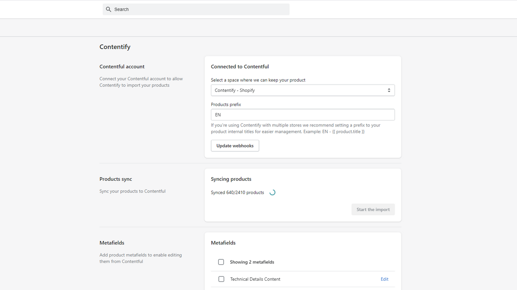
Task: Open the Contentful space dropdown
Action: point(303,90)
